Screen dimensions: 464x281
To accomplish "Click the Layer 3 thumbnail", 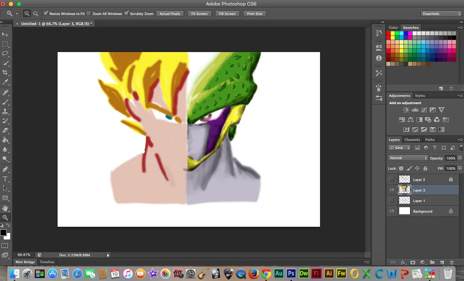I will (405, 190).
